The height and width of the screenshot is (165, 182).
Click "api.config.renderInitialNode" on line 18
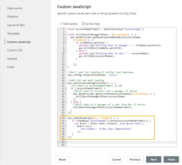pos(86,75)
